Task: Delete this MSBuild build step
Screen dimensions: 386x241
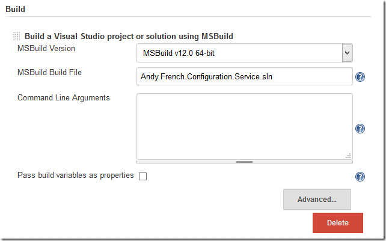Action: pyautogui.click(x=337, y=223)
